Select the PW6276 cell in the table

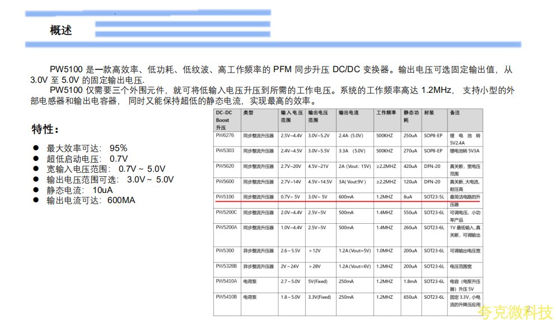[x=225, y=135]
